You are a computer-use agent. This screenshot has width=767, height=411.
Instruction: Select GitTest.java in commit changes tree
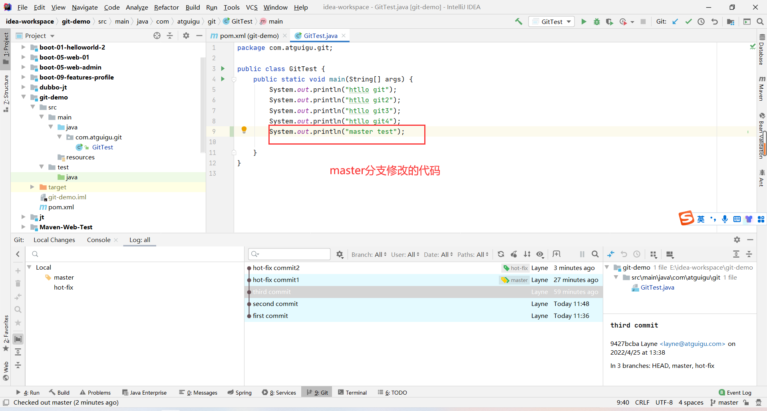tap(657, 287)
